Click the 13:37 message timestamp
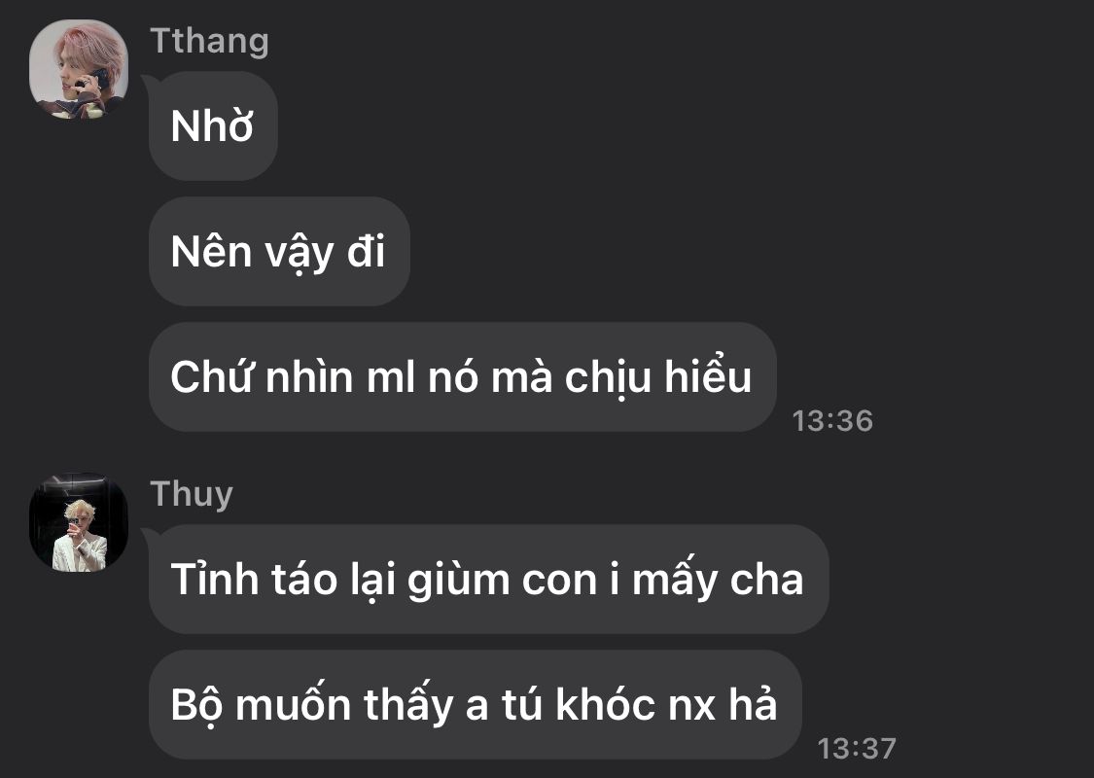Image resolution: width=1094 pixels, height=778 pixels. [x=856, y=749]
